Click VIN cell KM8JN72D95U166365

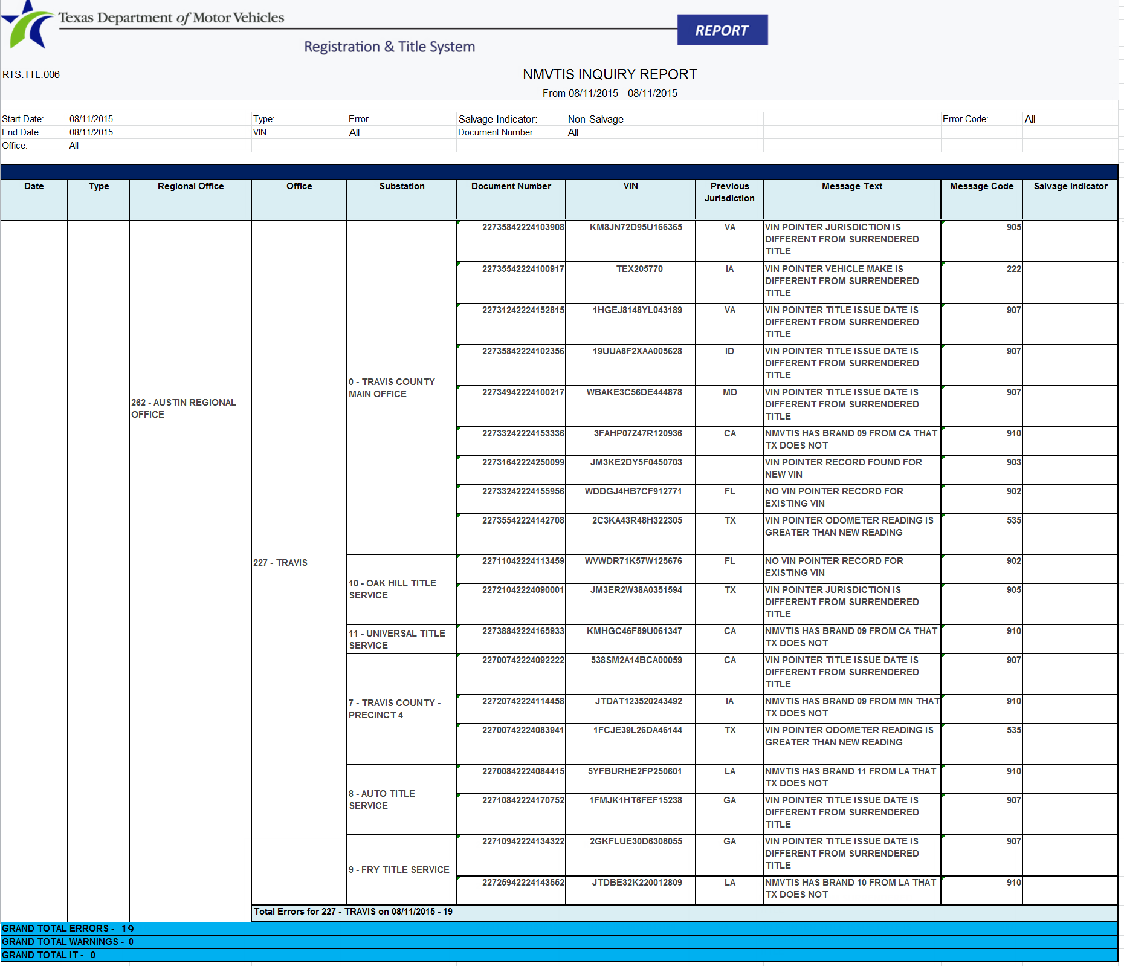[x=636, y=227]
